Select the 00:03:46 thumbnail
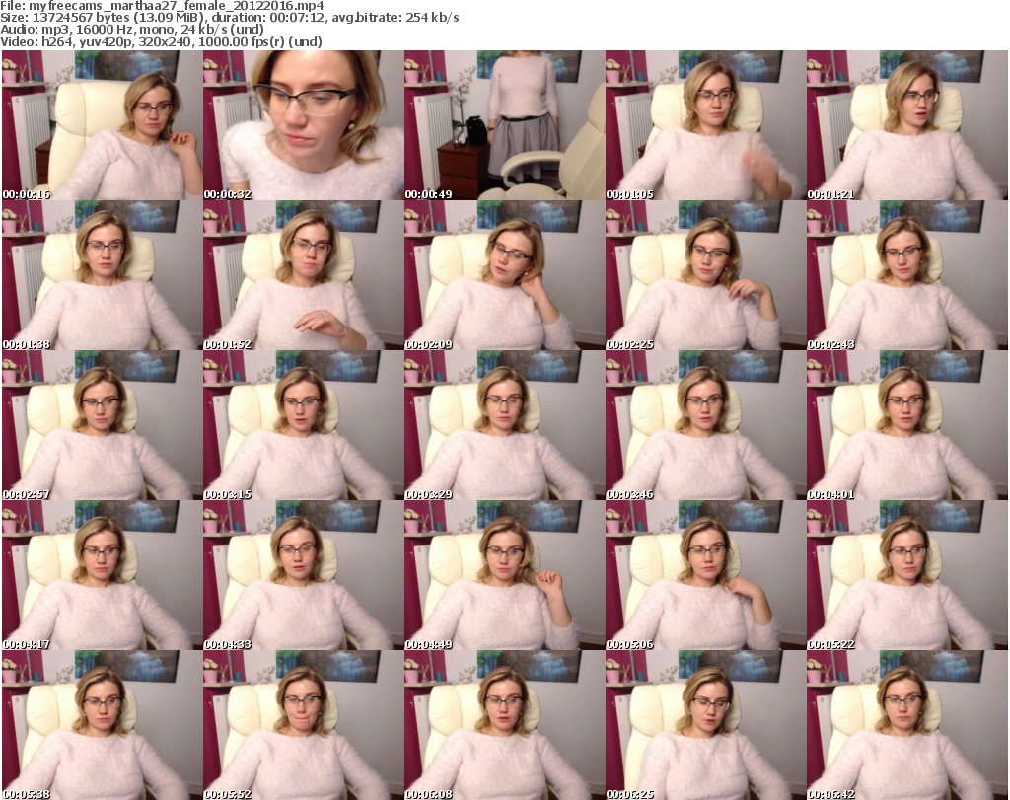Screen dimensions: 1010x800 705,425
